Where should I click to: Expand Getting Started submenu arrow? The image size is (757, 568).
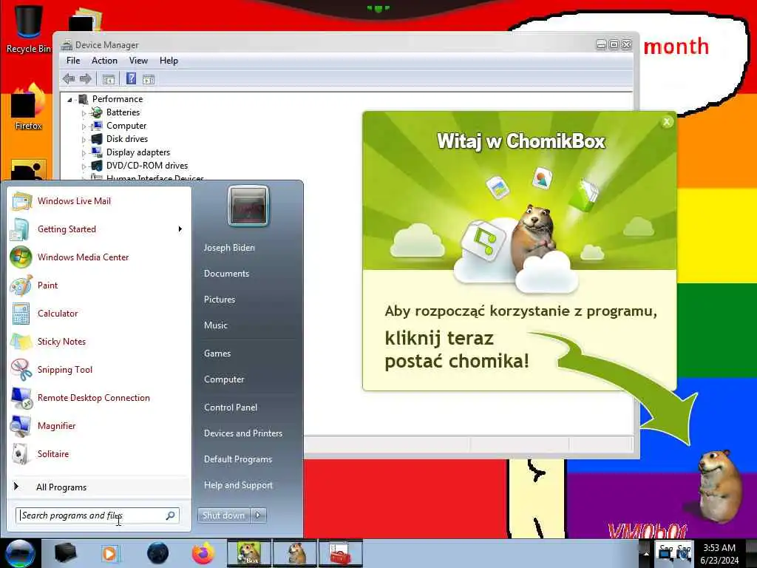click(180, 229)
